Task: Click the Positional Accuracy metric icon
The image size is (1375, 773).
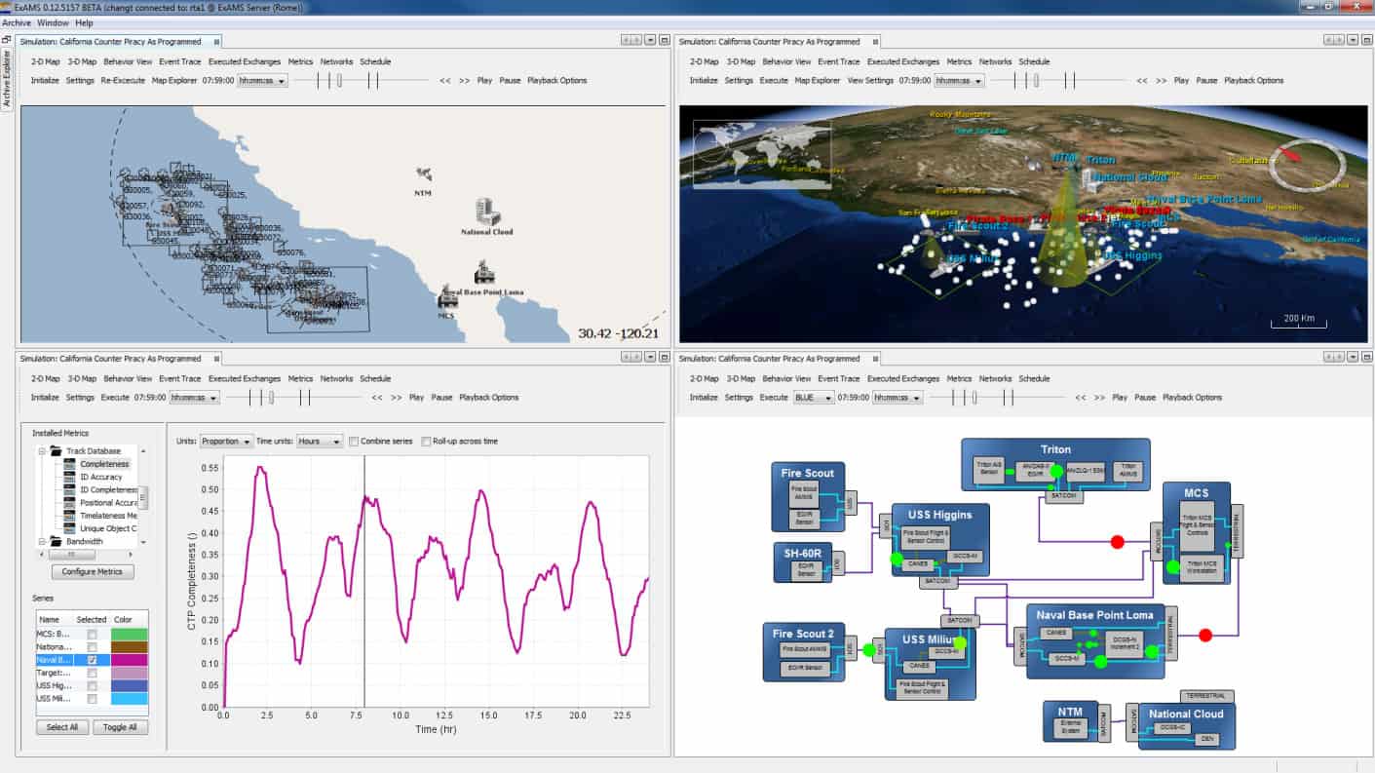Action: [x=70, y=502]
